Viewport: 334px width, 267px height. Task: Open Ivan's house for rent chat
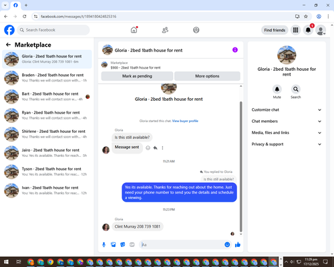click(x=47, y=190)
